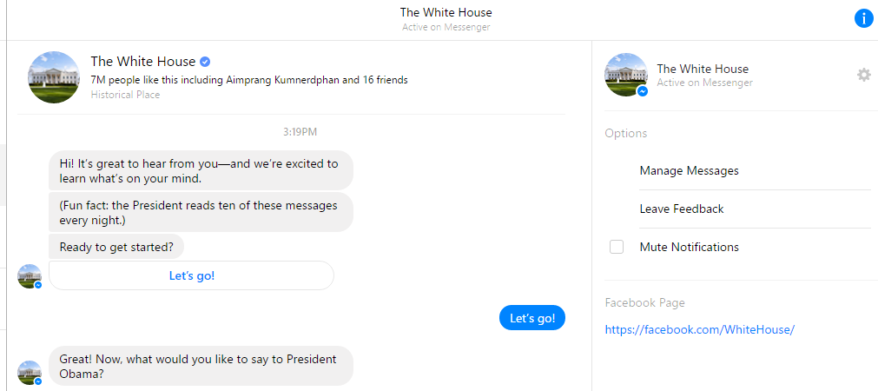Click the blue info icon at top right
This screenshot has width=878, height=391.
864,18
